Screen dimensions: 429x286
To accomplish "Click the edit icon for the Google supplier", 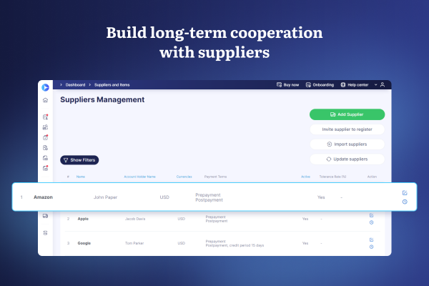I will tap(371, 240).
